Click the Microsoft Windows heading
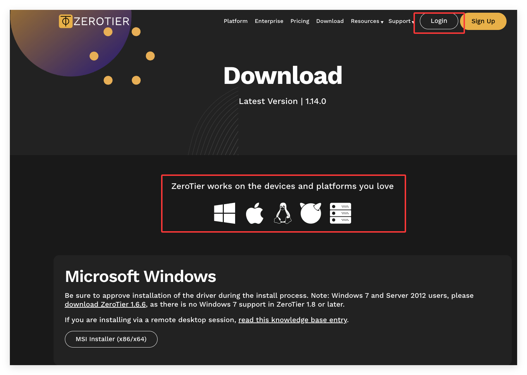Viewport: 527px width, 375px height. click(x=141, y=276)
